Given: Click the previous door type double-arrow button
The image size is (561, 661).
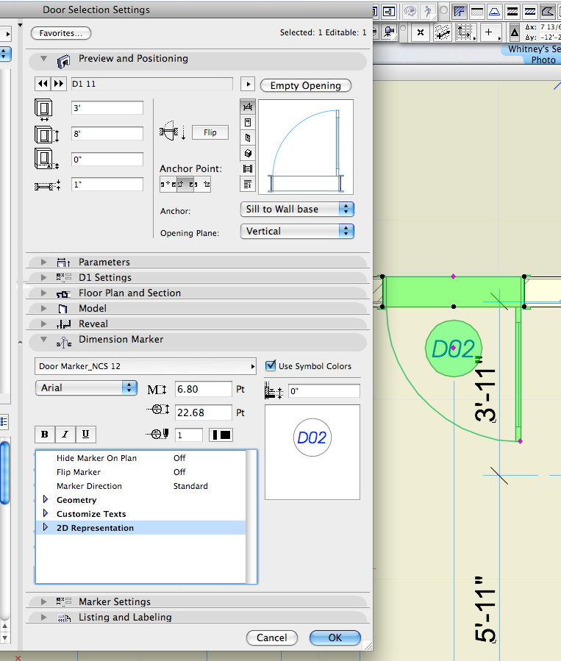Looking at the screenshot, I should click(43, 85).
